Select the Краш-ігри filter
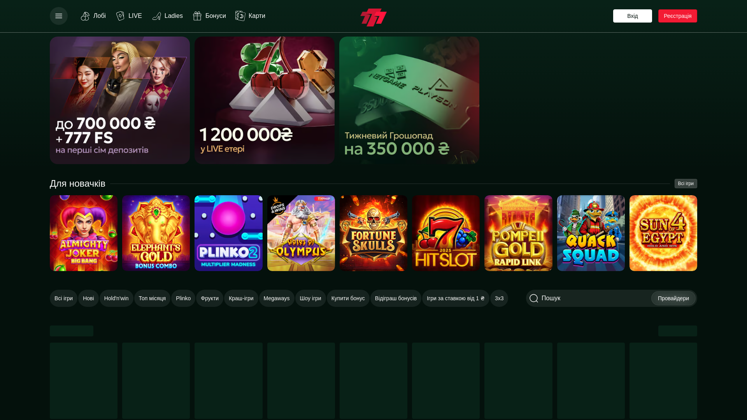Viewport: 747px width, 420px height. tap(241, 298)
